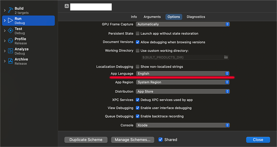
Task: Uncheck Enable backtrace recording
Action: [138, 116]
